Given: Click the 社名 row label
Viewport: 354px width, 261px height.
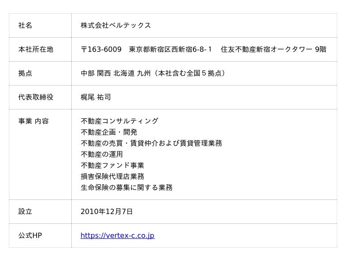Looking at the screenshot, I should tap(25, 25).
